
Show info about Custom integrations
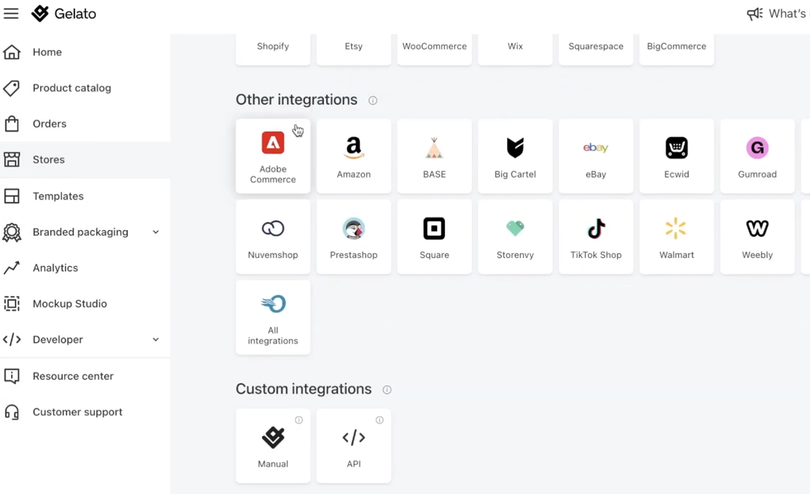tap(387, 389)
